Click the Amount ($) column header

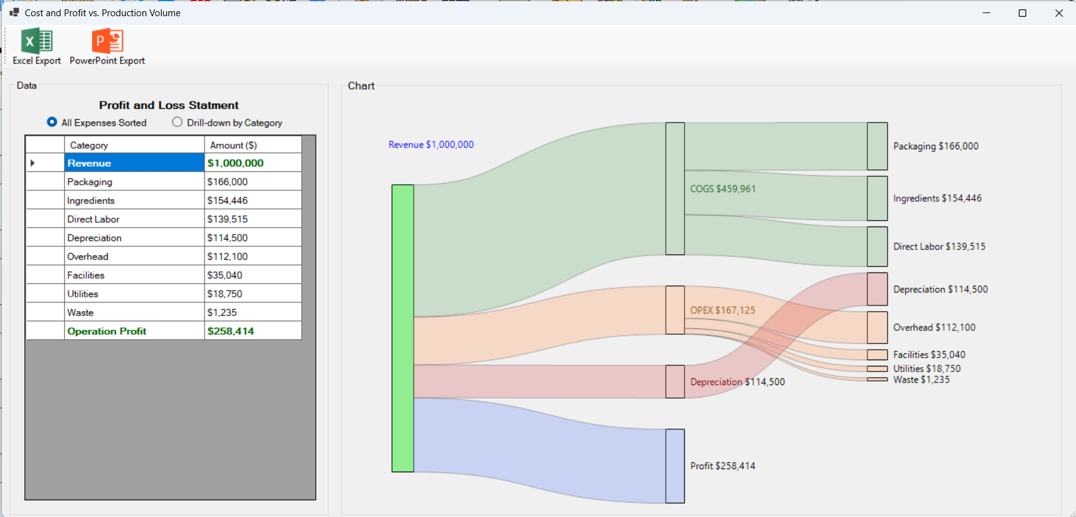coord(253,145)
